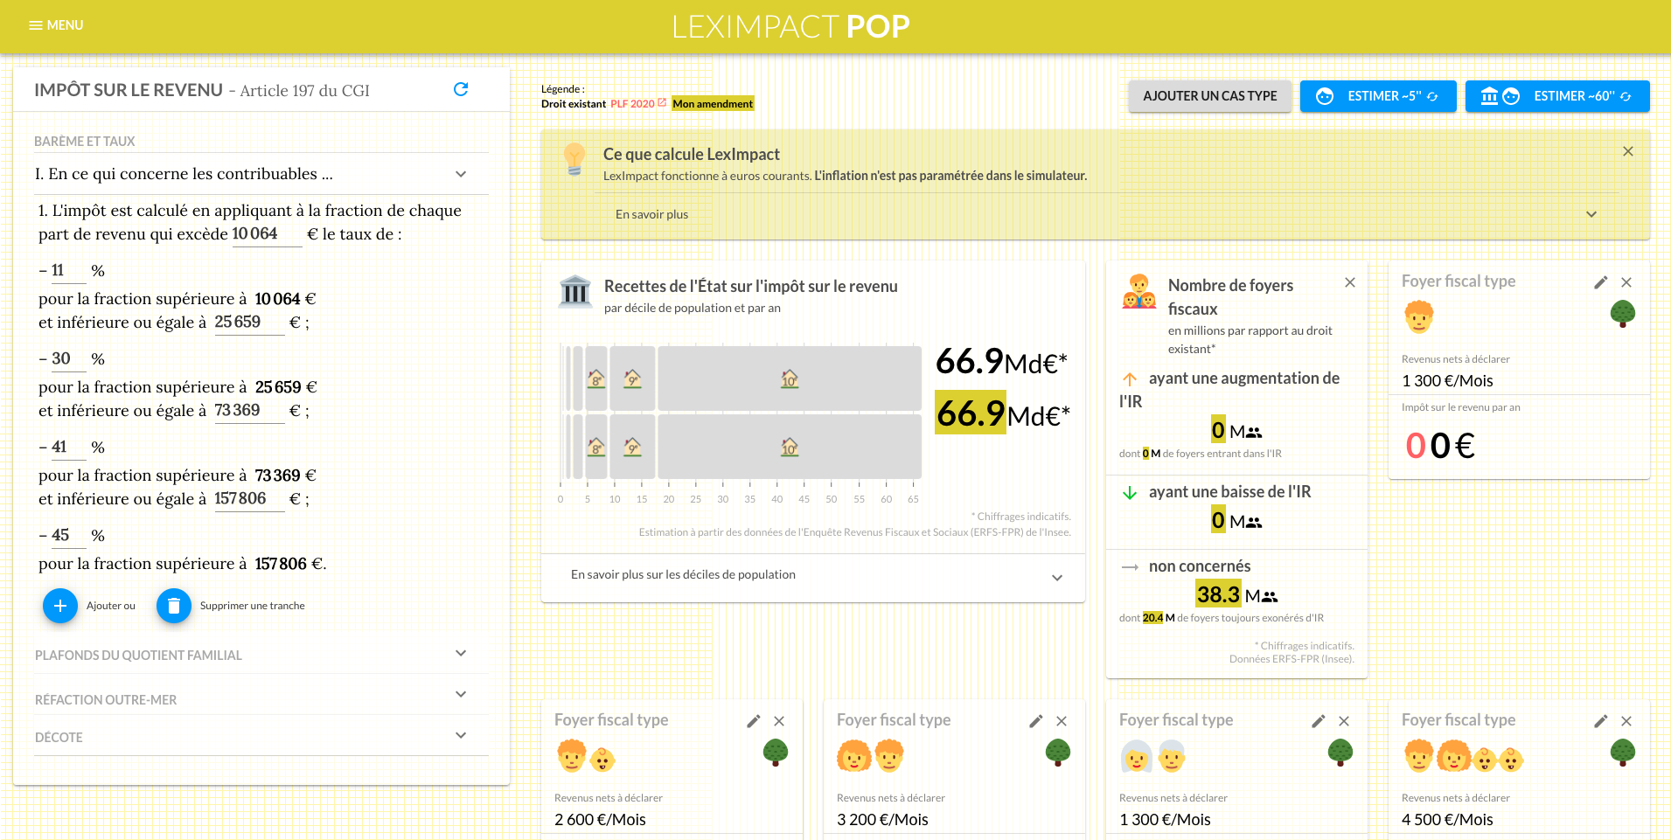Click the right arrow next to non concernés
1671x840 pixels.
(x=1130, y=567)
